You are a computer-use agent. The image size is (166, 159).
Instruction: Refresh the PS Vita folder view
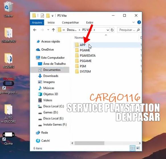coord(112,30)
